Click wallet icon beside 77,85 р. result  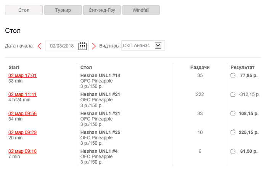233,75
